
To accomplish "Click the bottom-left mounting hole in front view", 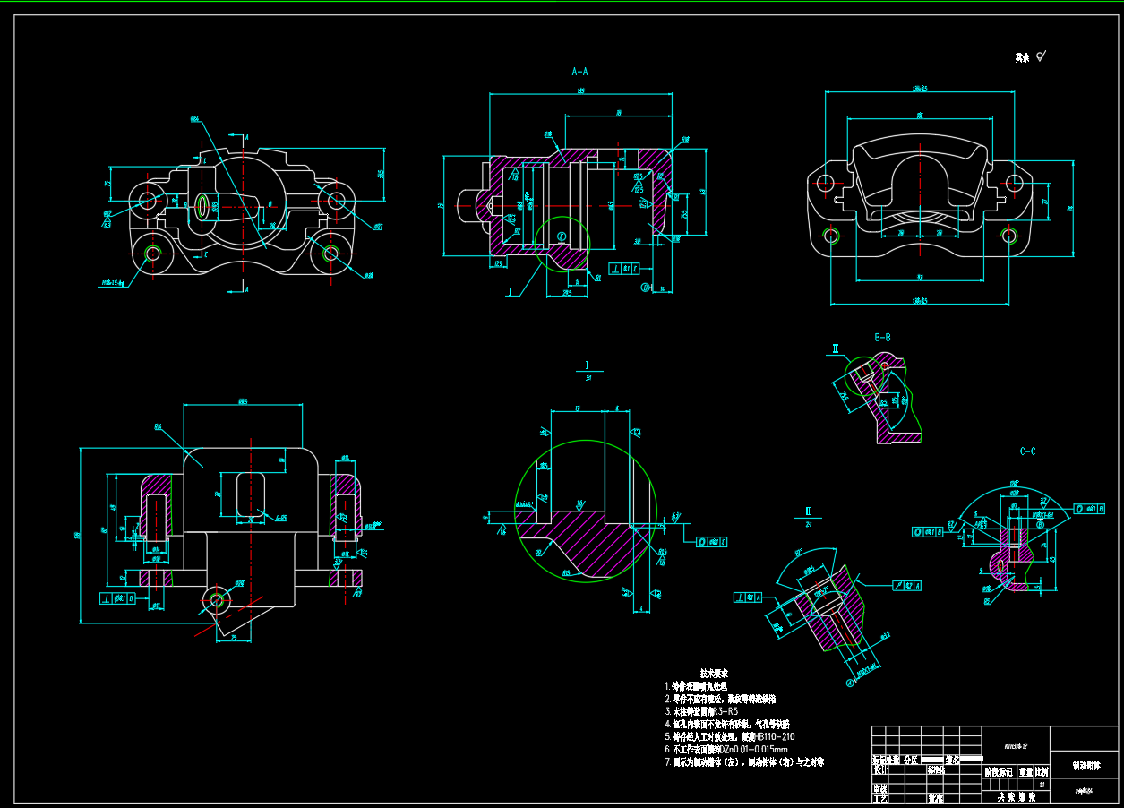I will (x=151, y=254).
